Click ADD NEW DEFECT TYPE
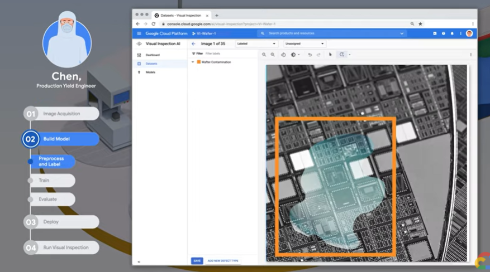Image resolution: width=490 pixels, height=272 pixels. point(223,261)
